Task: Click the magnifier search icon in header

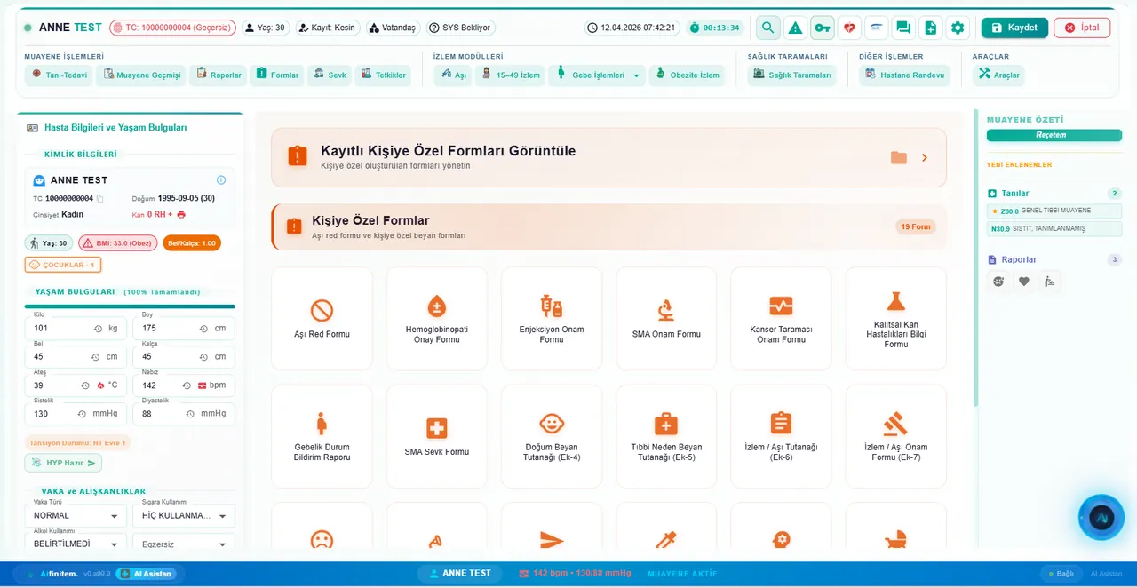Action: tap(768, 28)
